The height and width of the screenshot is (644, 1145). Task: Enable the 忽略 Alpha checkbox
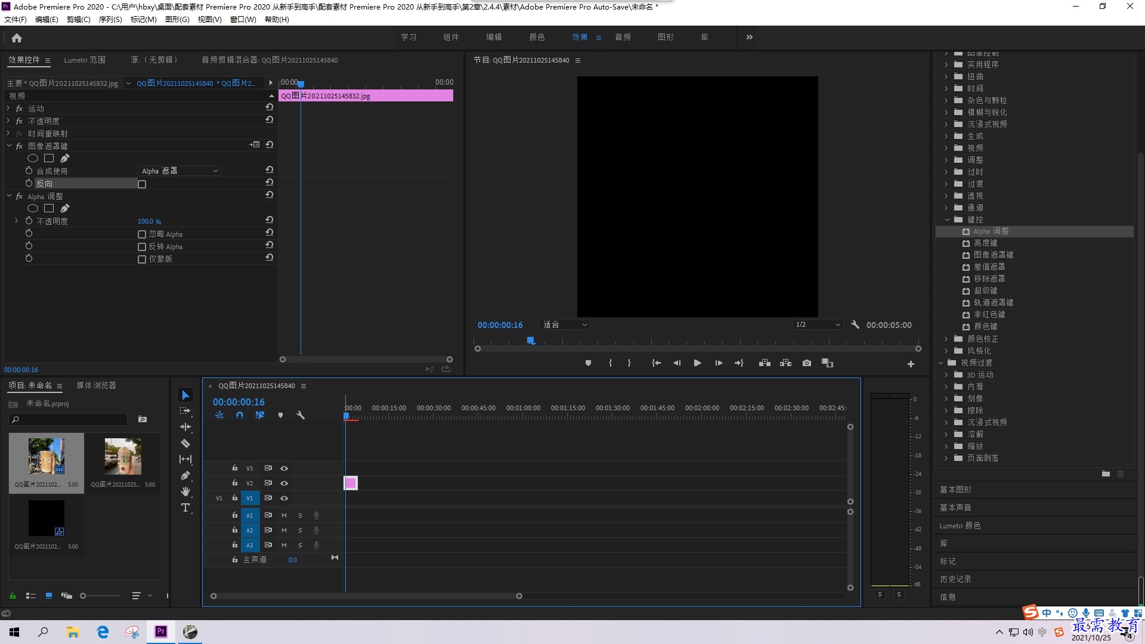(142, 234)
